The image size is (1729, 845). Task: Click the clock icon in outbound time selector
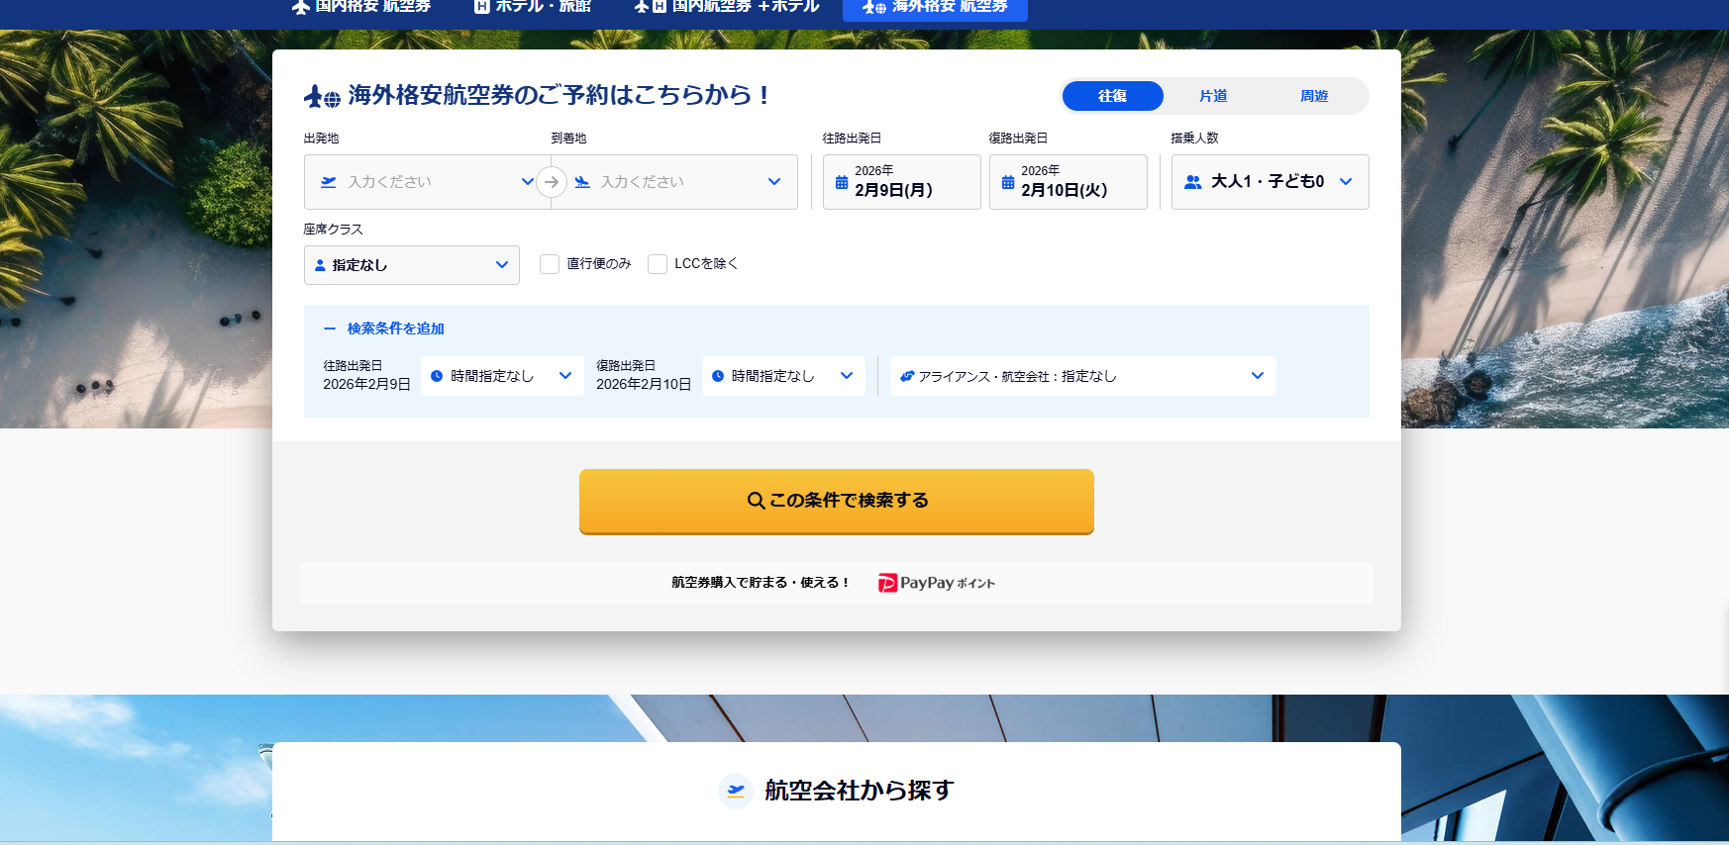pyautogui.click(x=437, y=376)
